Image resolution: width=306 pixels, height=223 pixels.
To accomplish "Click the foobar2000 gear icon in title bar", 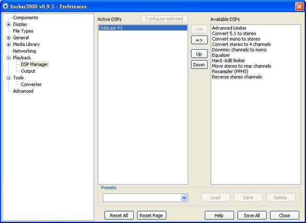I will [x=5, y=6].
